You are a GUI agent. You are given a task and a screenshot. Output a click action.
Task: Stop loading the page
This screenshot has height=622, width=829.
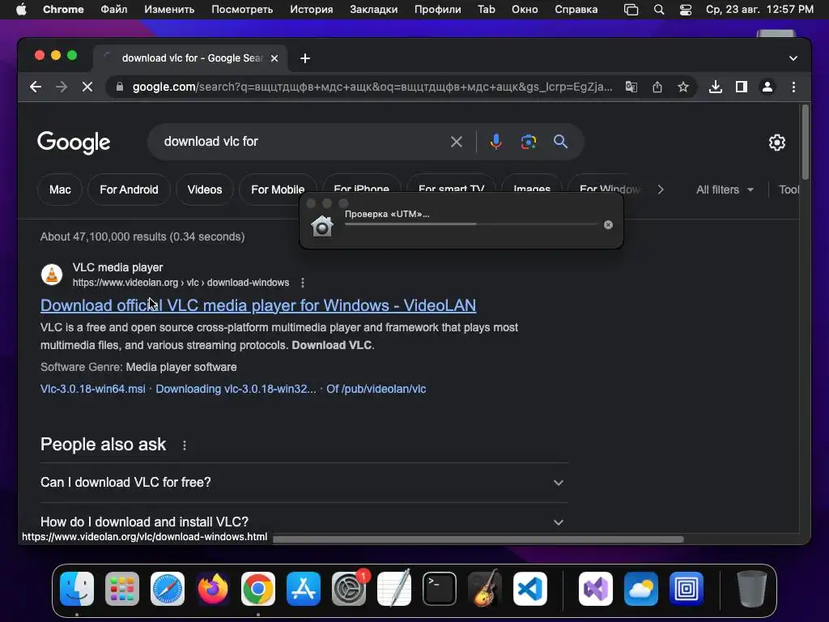(x=87, y=87)
